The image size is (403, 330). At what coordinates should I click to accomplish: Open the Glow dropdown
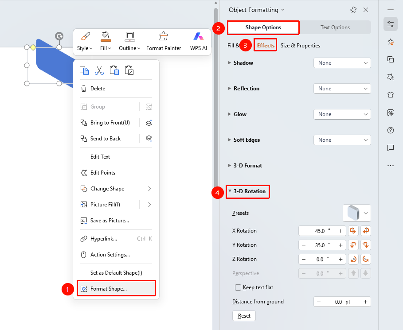(x=342, y=114)
